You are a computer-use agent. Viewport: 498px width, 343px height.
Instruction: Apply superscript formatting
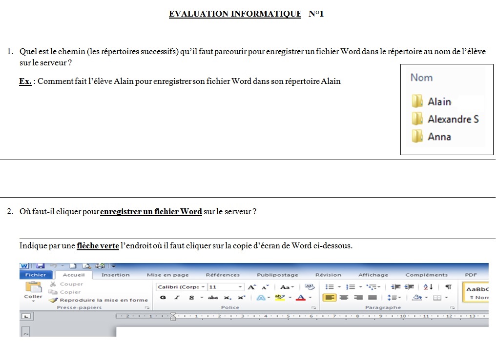point(241,298)
